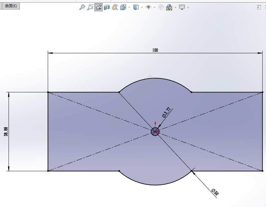Select the Apply Scene sphere icon
Screen dimensions: 266x207
(x=169, y=7)
